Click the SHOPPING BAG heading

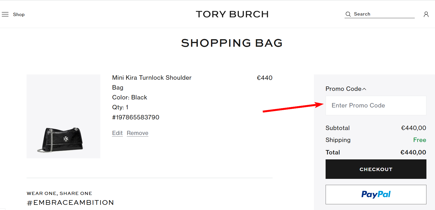click(232, 43)
